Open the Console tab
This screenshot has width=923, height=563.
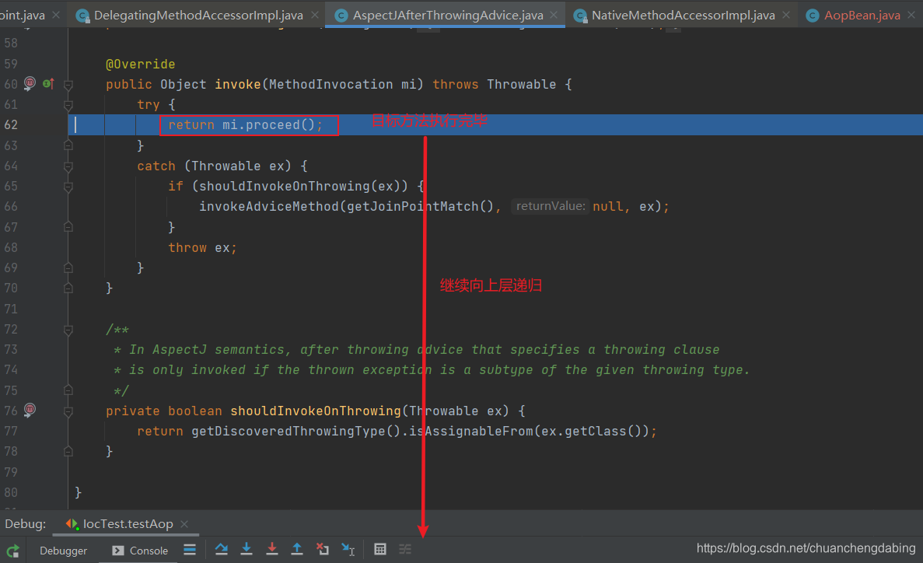[x=140, y=551]
